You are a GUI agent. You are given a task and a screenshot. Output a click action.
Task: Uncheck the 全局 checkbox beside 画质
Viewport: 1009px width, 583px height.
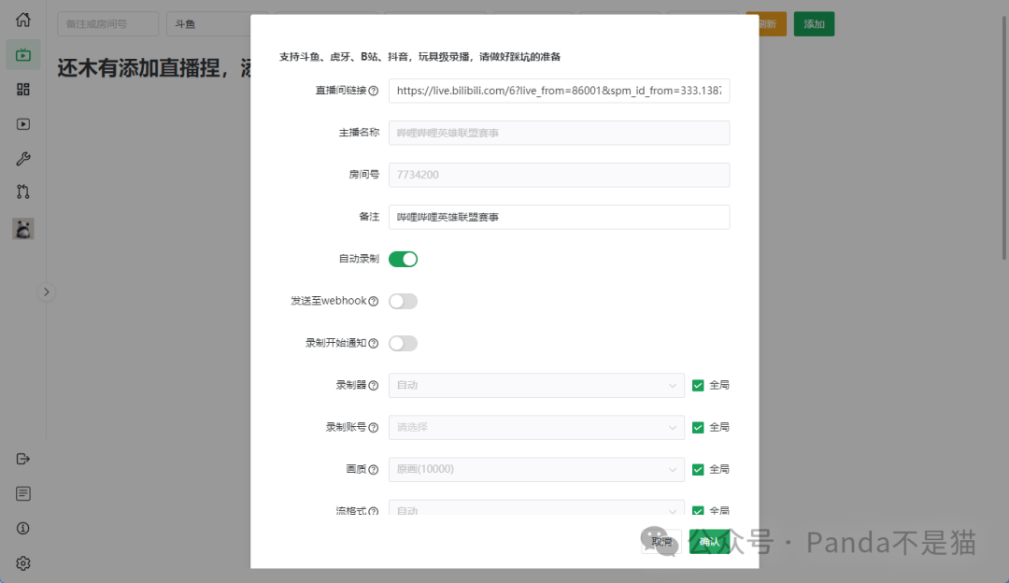[x=697, y=469]
